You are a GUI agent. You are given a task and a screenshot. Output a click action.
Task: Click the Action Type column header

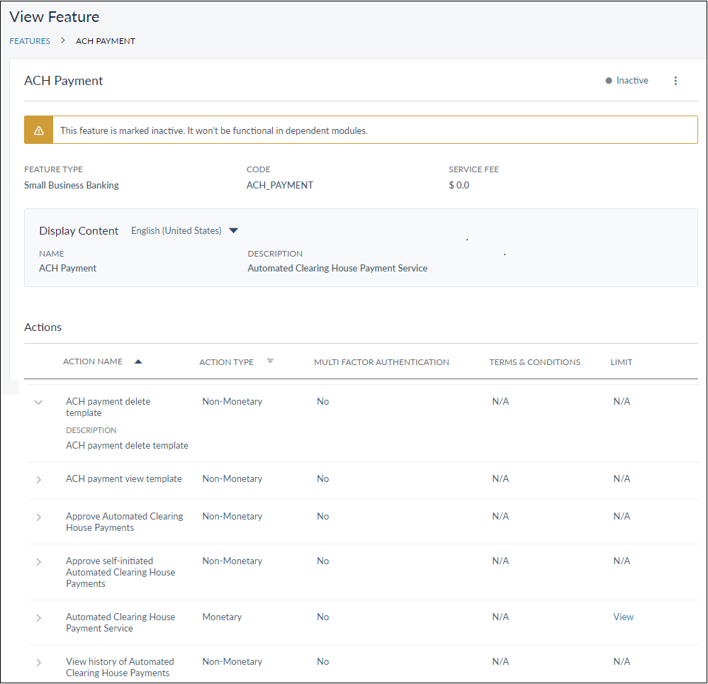pos(226,362)
